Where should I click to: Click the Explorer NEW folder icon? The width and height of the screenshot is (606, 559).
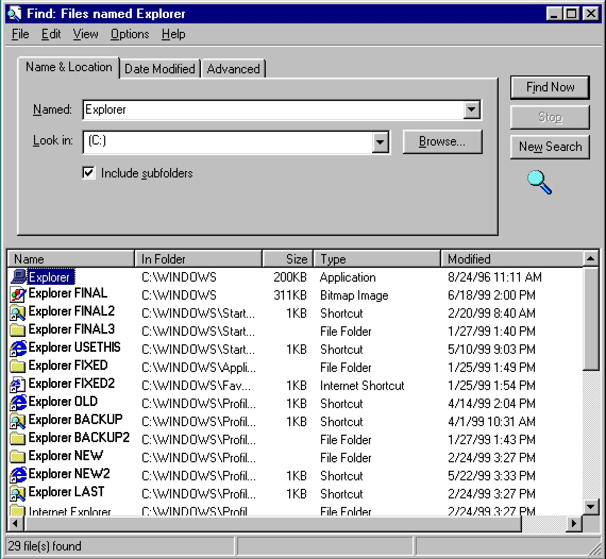point(18,456)
